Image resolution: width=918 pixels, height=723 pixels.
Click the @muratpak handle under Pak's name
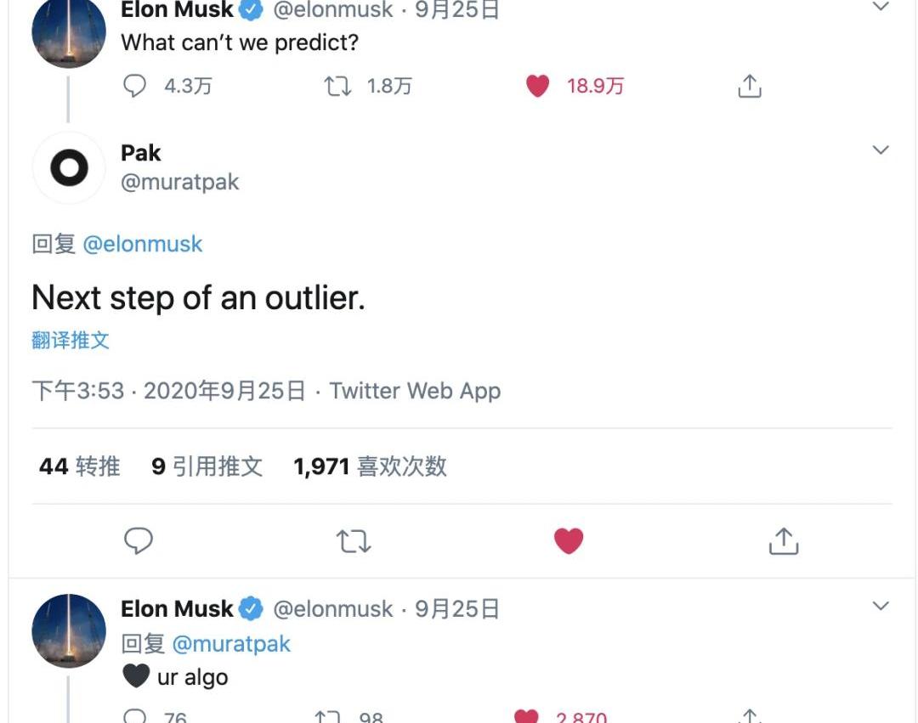tap(180, 182)
